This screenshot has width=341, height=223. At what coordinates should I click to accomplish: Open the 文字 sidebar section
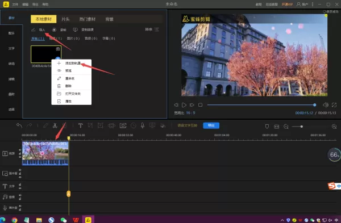tap(11, 48)
